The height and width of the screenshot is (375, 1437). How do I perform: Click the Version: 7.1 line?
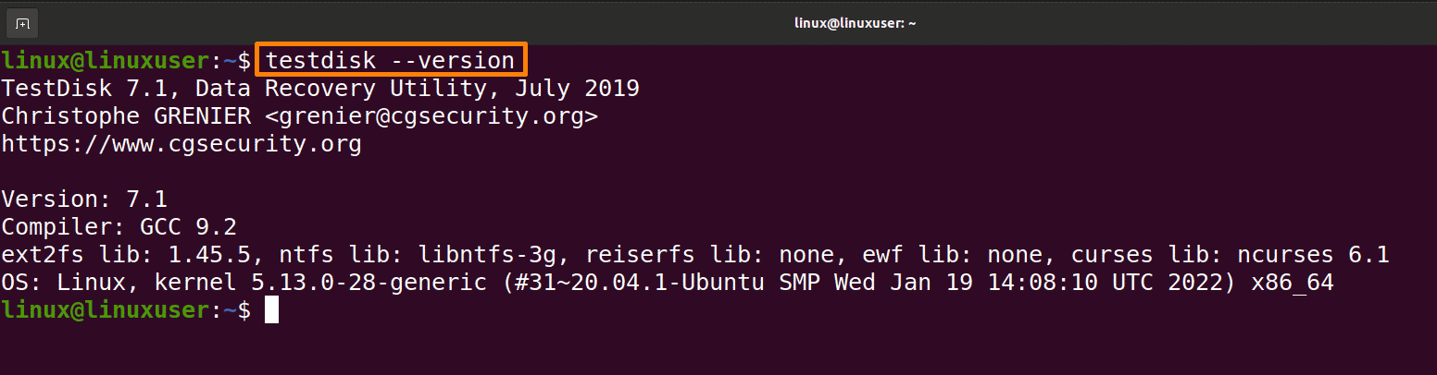pyautogui.click(x=84, y=200)
